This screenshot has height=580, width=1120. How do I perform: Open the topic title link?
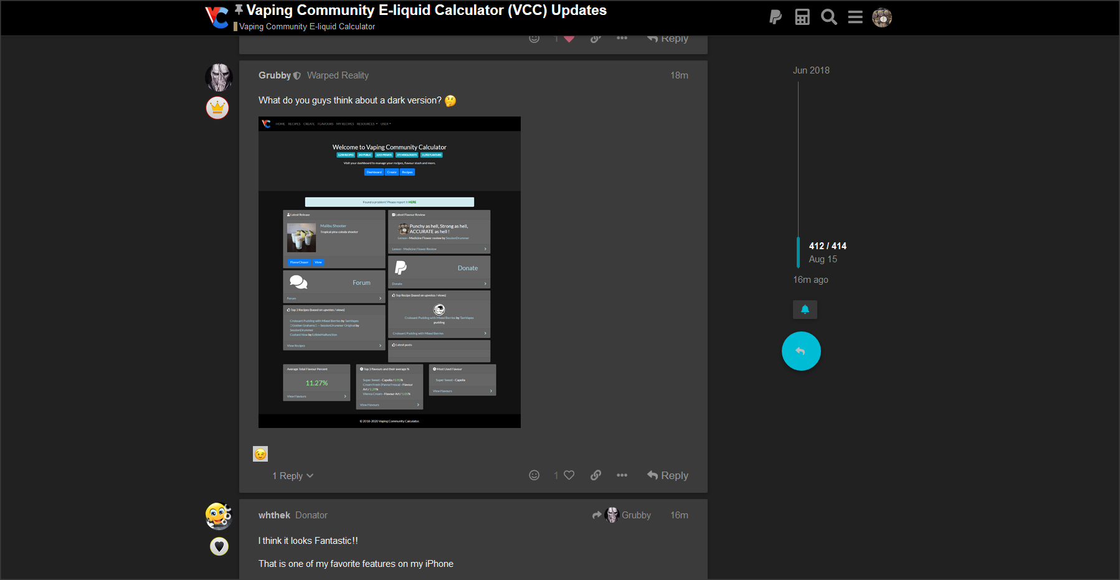[x=427, y=10]
